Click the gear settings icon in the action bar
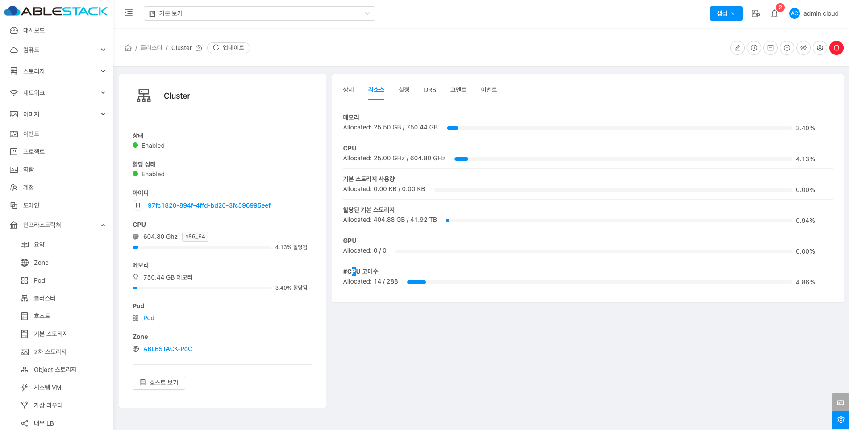849x430 pixels. point(820,48)
